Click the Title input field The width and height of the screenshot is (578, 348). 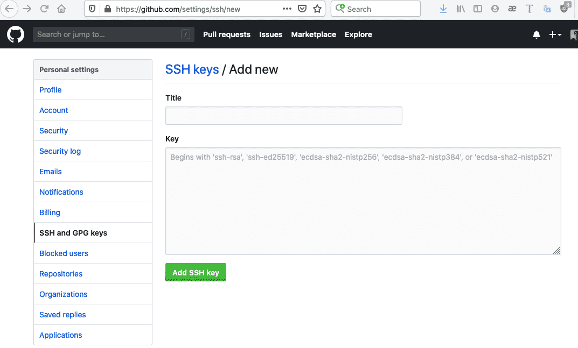coord(284,116)
